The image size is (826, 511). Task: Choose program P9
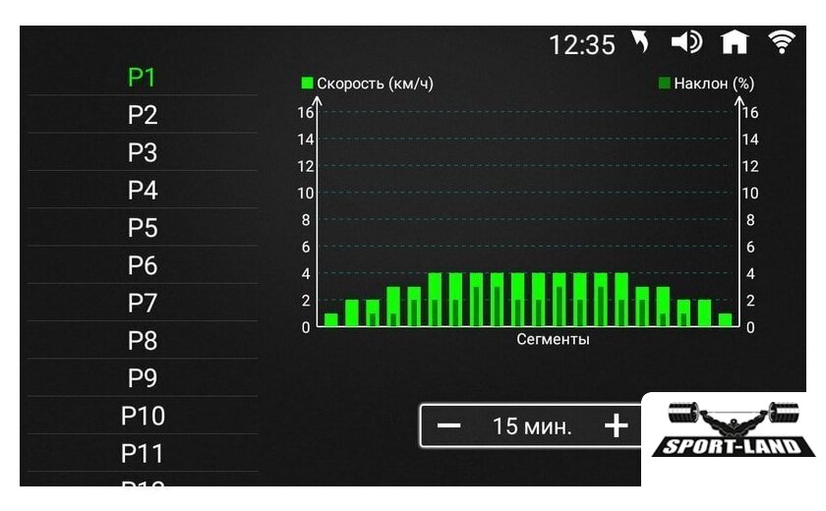tap(143, 378)
